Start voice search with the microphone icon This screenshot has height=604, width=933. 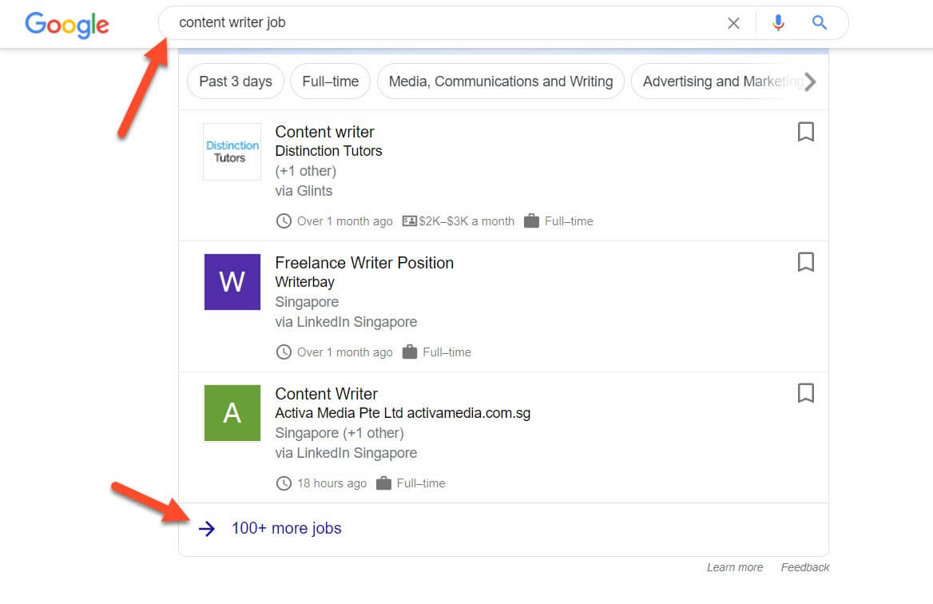point(778,22)
